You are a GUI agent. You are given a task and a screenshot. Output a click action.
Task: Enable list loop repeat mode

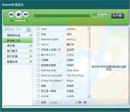pyautogui.click(x=95, y=16)
